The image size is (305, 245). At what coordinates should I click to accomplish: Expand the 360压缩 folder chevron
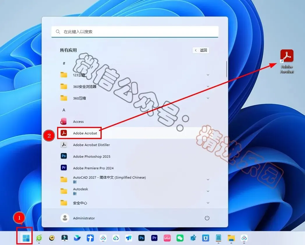(208, 98)
